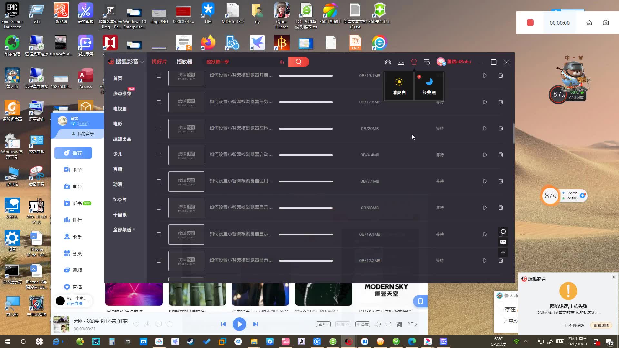Toggle the 音效 sound effect button

tap(363, 324)
